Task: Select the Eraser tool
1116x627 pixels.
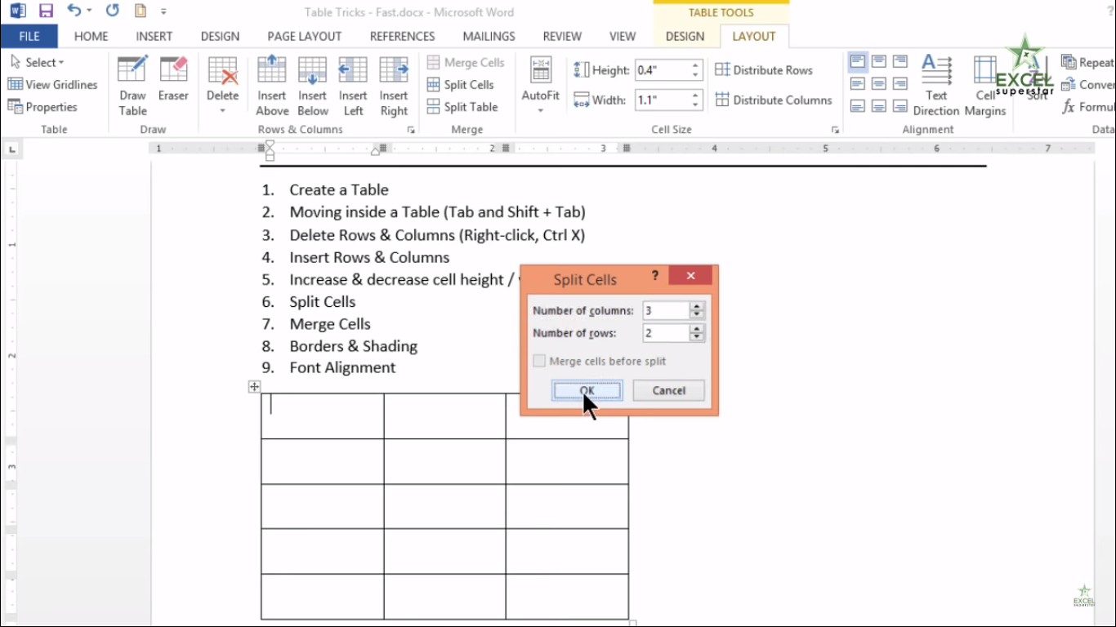Action: point(173,79)
